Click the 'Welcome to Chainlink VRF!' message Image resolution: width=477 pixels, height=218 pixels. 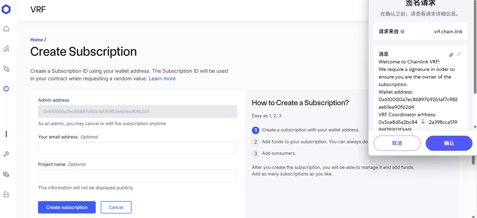click(409, 62)
